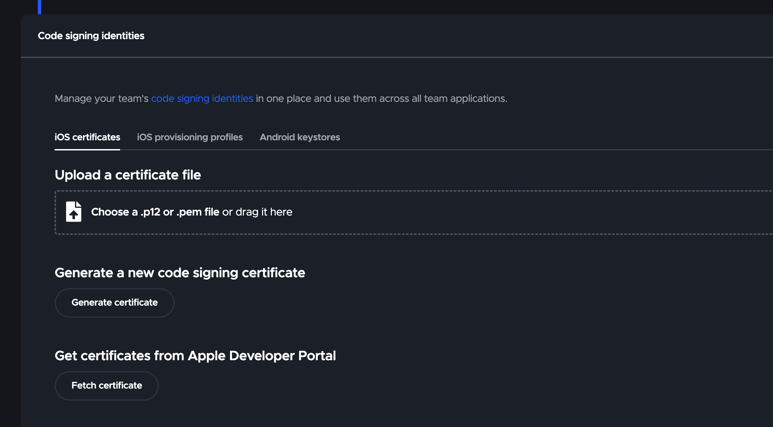Click the 'or drag it here' text

pos(257,212)
